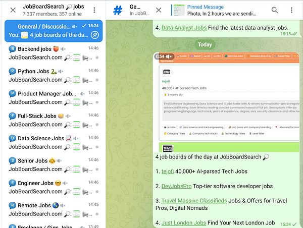The width and height of the screenshot is (303, 228).
Task: Click the E avatar of Engineer Jobs
Action: (x=12, y=184)
